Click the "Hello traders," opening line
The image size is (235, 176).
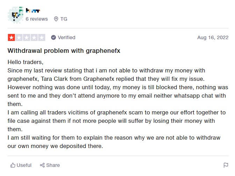point(26,62)
